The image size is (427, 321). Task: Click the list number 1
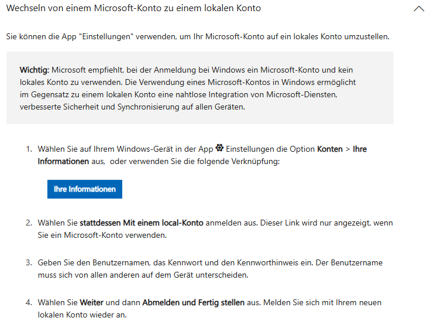tap(28, 149)
